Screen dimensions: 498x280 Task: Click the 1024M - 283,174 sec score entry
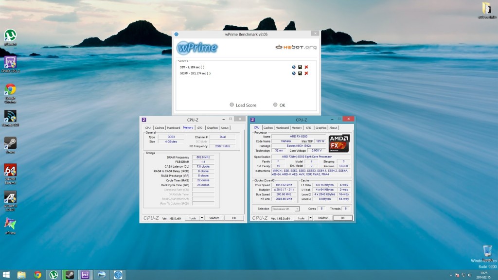coord(195,73)
